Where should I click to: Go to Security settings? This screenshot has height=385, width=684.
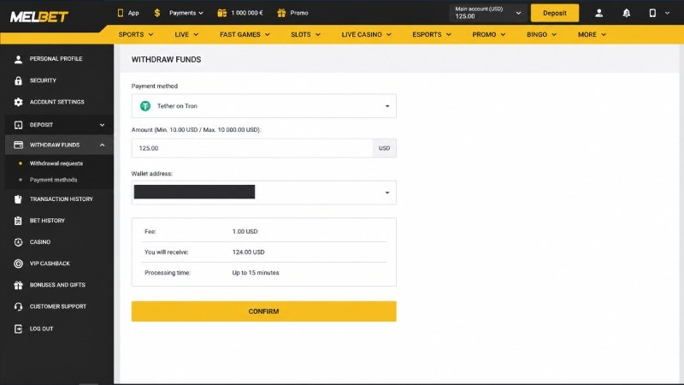coord(43,80)
